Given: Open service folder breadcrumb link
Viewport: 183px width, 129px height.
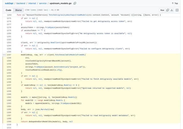Looking at the screenshot, I should tap(43, 3).
